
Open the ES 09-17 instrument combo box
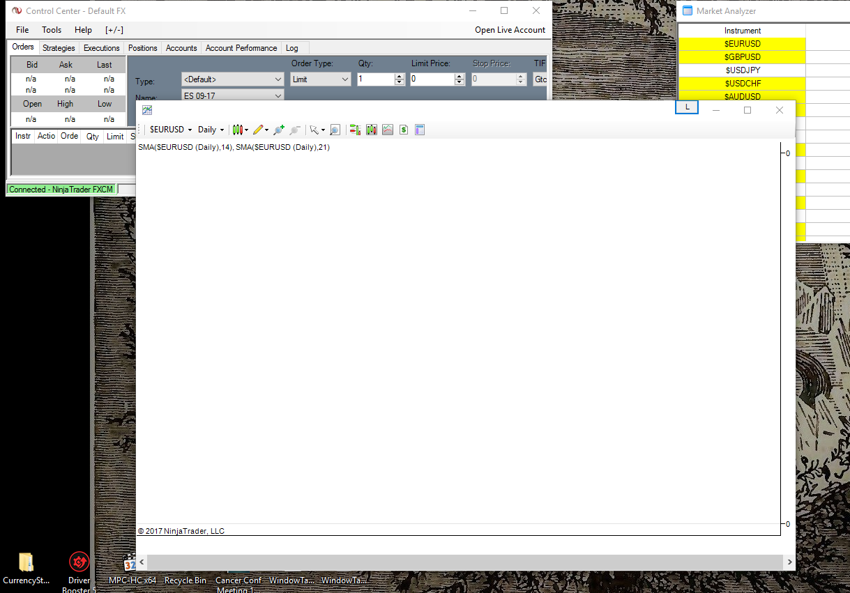[x=232, y=95]
